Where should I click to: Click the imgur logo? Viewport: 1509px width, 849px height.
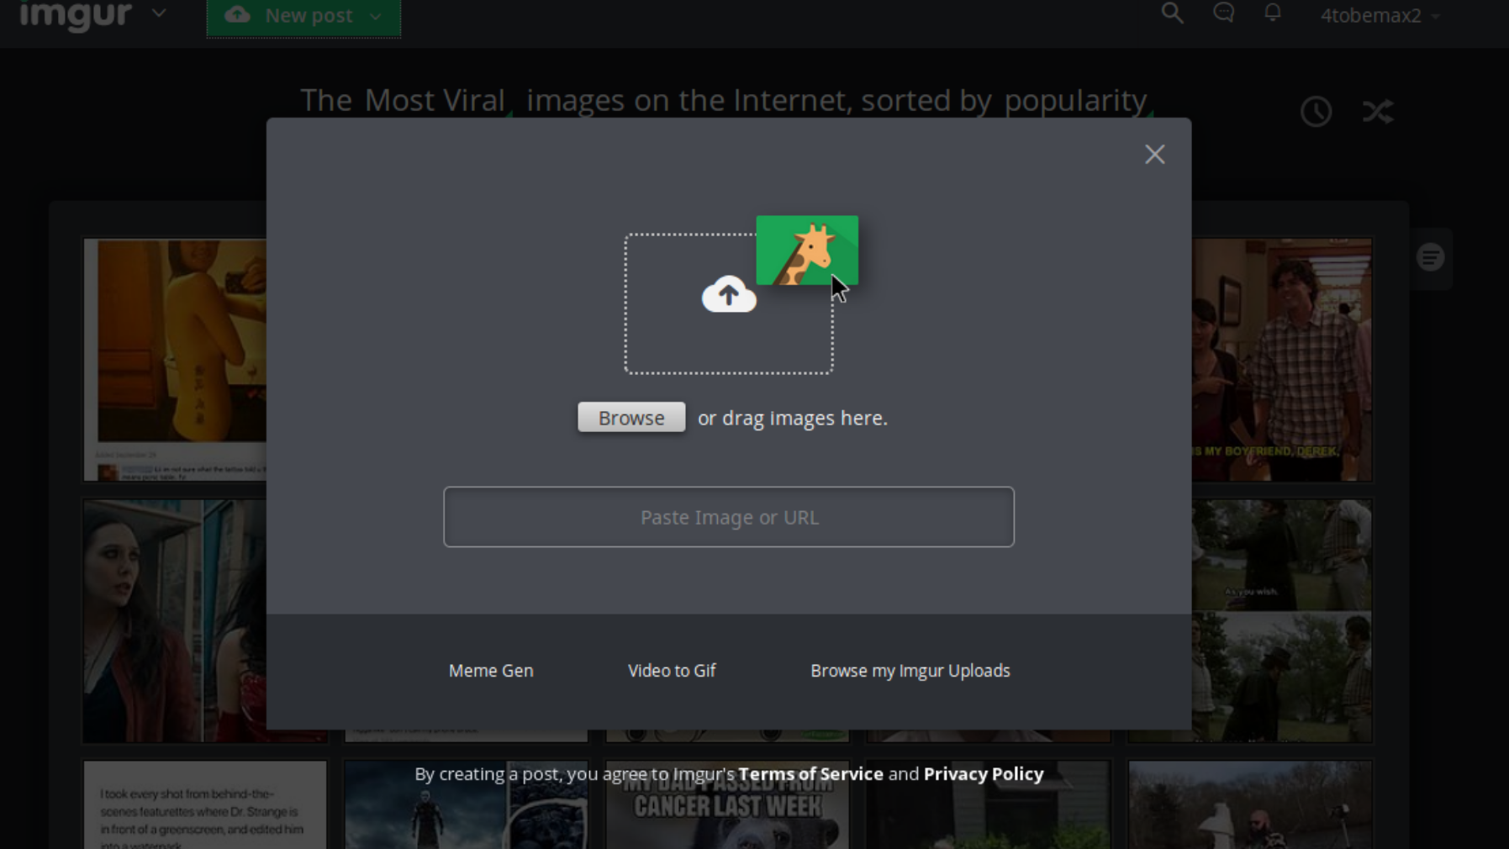[x=76, y=15]
